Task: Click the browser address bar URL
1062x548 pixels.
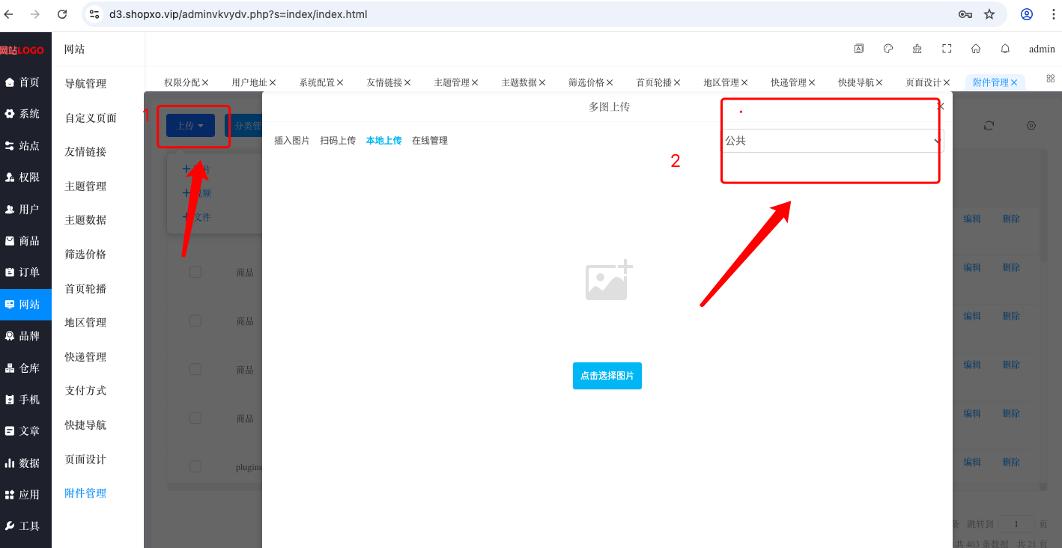Action: point(237,14)
